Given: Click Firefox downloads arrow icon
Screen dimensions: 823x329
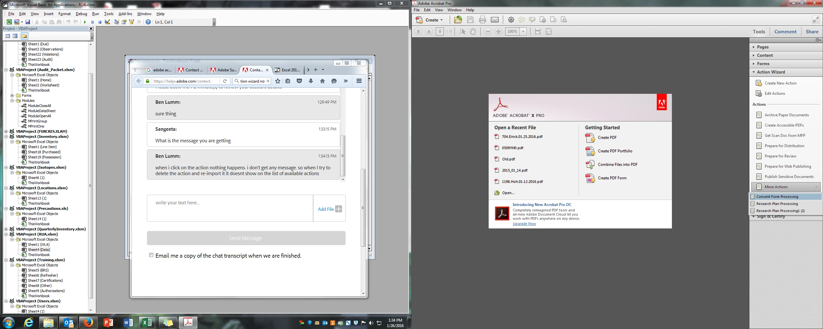Looking at the screenshot, I should pos(311,81).
